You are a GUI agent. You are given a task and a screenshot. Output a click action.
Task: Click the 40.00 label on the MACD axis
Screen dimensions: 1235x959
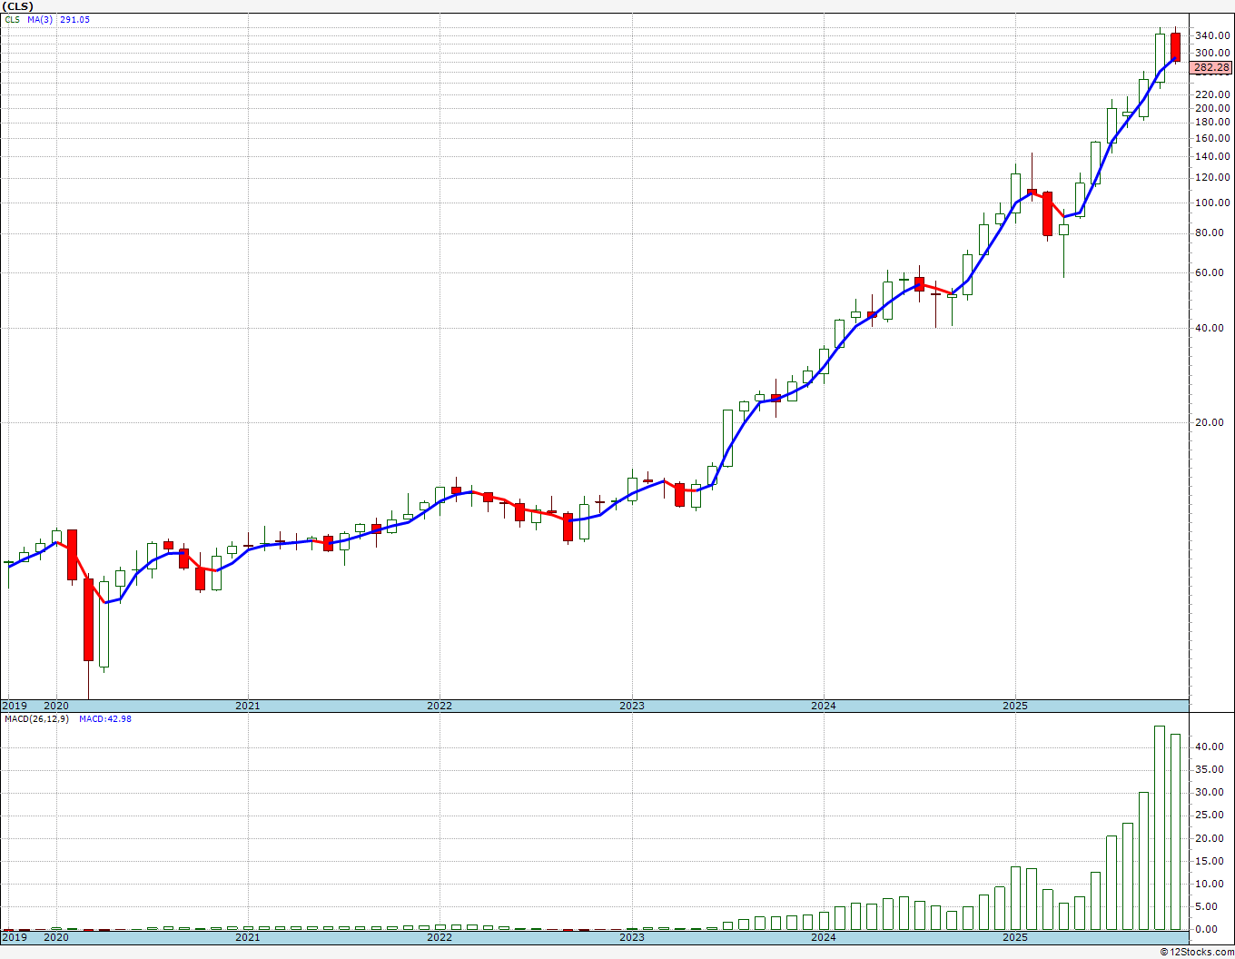(x=1210, y=747)
